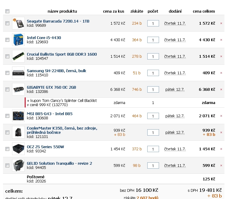This screenshot has height=199, width=225.
Task: Delete GELID Tranquillo item using red X
Action: (x=221, y=165)
